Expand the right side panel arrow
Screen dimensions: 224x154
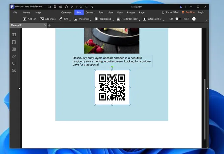click(208, 88)
